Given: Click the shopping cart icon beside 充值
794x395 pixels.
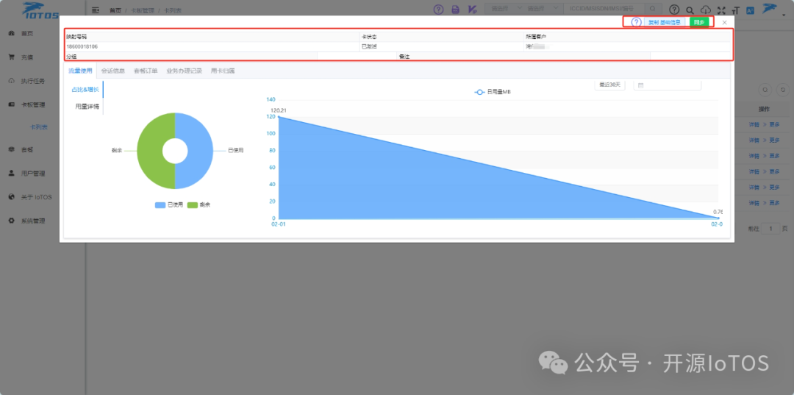Looking at the screenshot, I should [11, 57].
